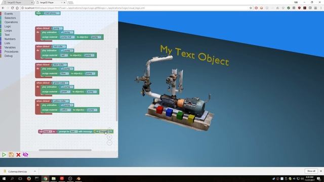Open the Procedures block category
324x182 pixels.
11,52
